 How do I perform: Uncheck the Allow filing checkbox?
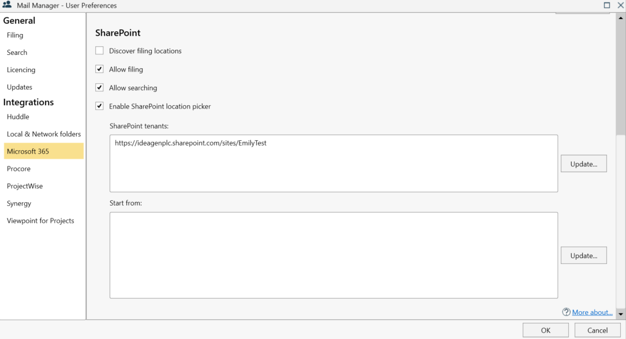[x=100, y=69]
